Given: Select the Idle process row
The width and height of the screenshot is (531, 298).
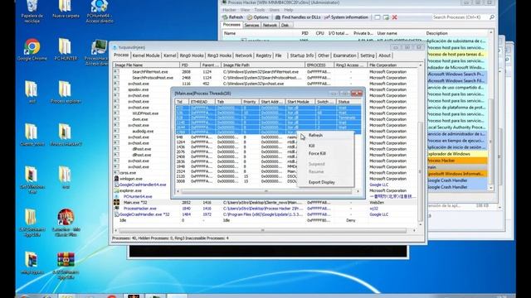Looking at the screenshot, I should pyautogui.click(x=265, y=220).
